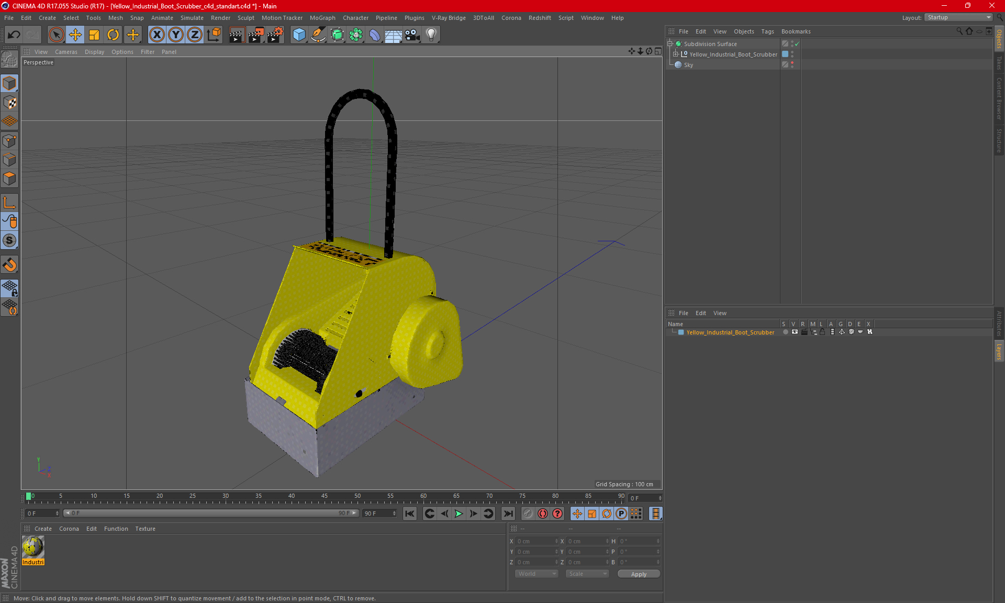Add a Light object with the bulb icon
The height and width of the screenshot is (603, 1005).
tap(431, 35)
